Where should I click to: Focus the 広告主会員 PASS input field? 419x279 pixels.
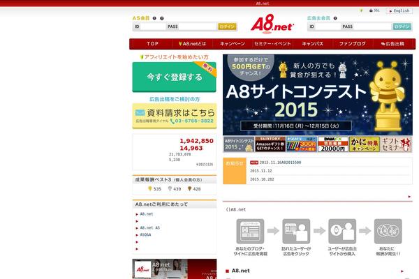[372, 27]
